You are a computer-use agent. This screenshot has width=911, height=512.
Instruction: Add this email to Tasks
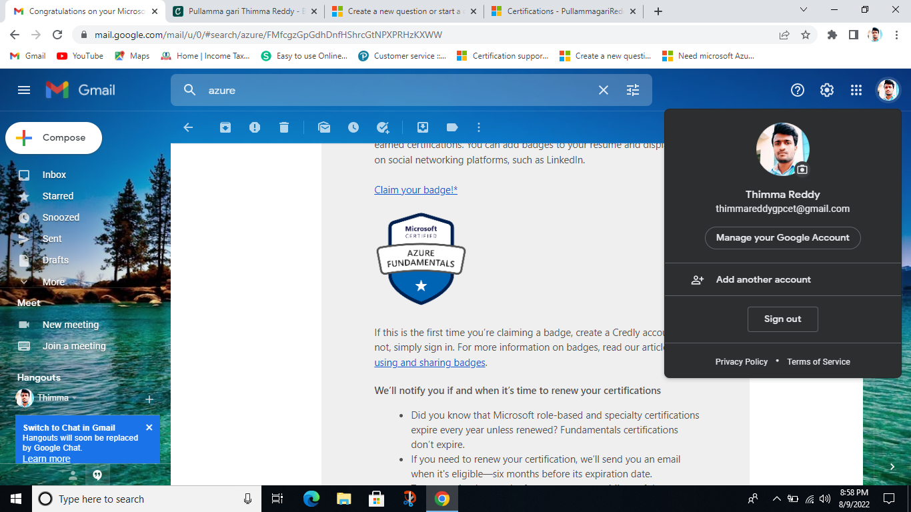[383, 127]
